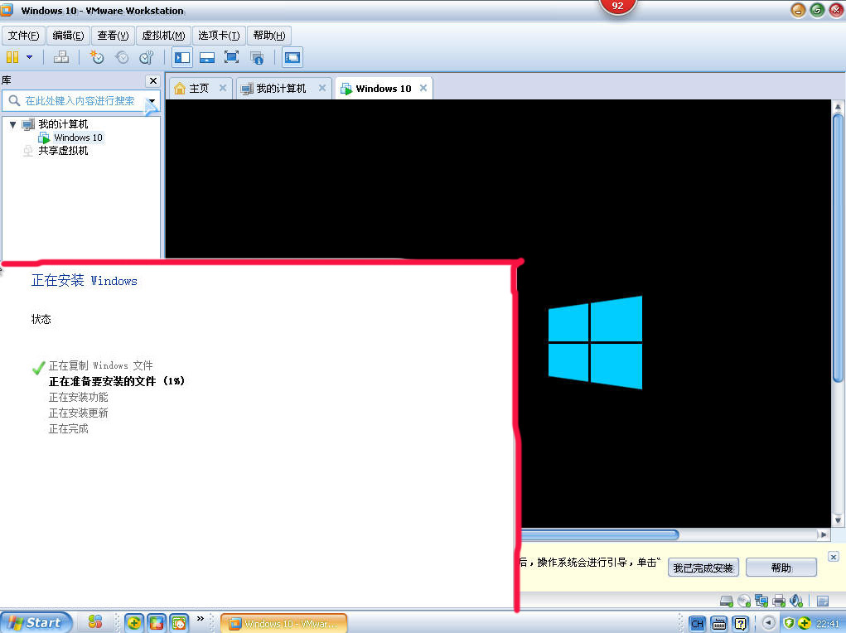Click the green shield tray icon
The height and width of the screenshot is (633, 846).
[789, 623]
